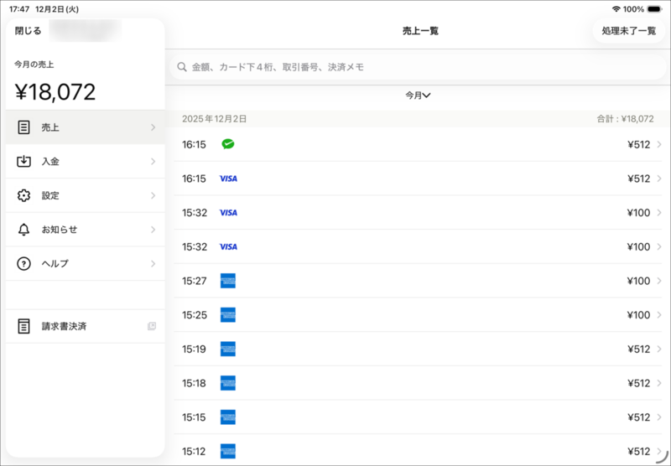Image resolution: width=671 pixels, height=466 pixels.
Task: Open the お知らせ notifications menu item
Action: coord(86,230)
